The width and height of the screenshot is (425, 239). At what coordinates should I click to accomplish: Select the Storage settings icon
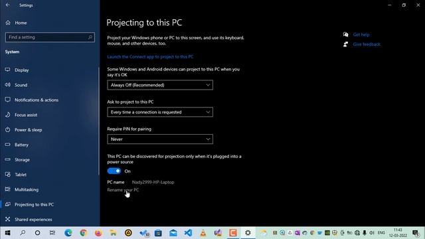(7, 159)
